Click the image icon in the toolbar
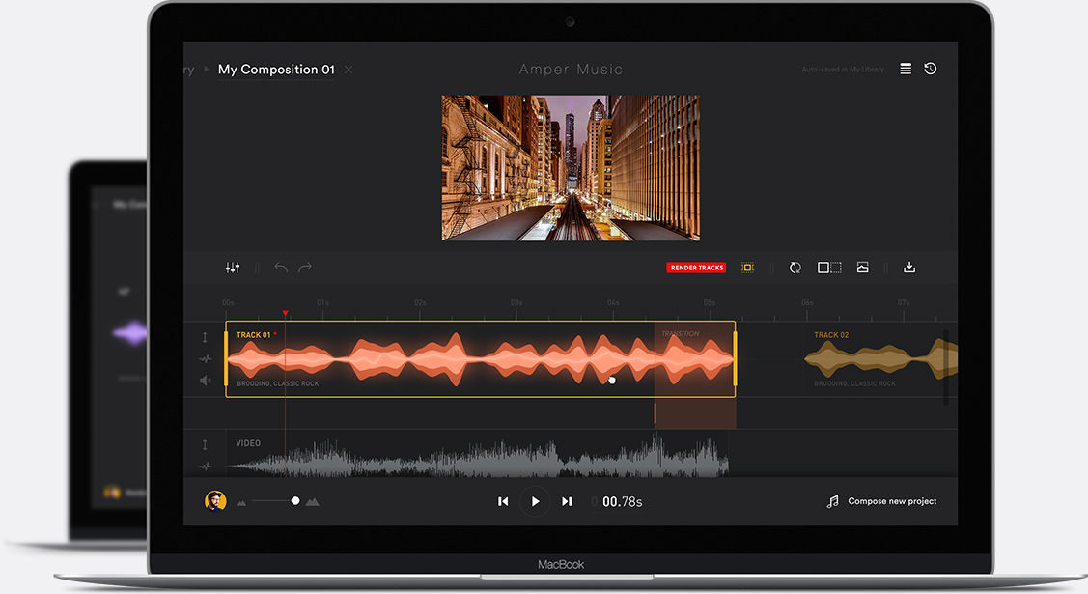 [x=862, y=268]
